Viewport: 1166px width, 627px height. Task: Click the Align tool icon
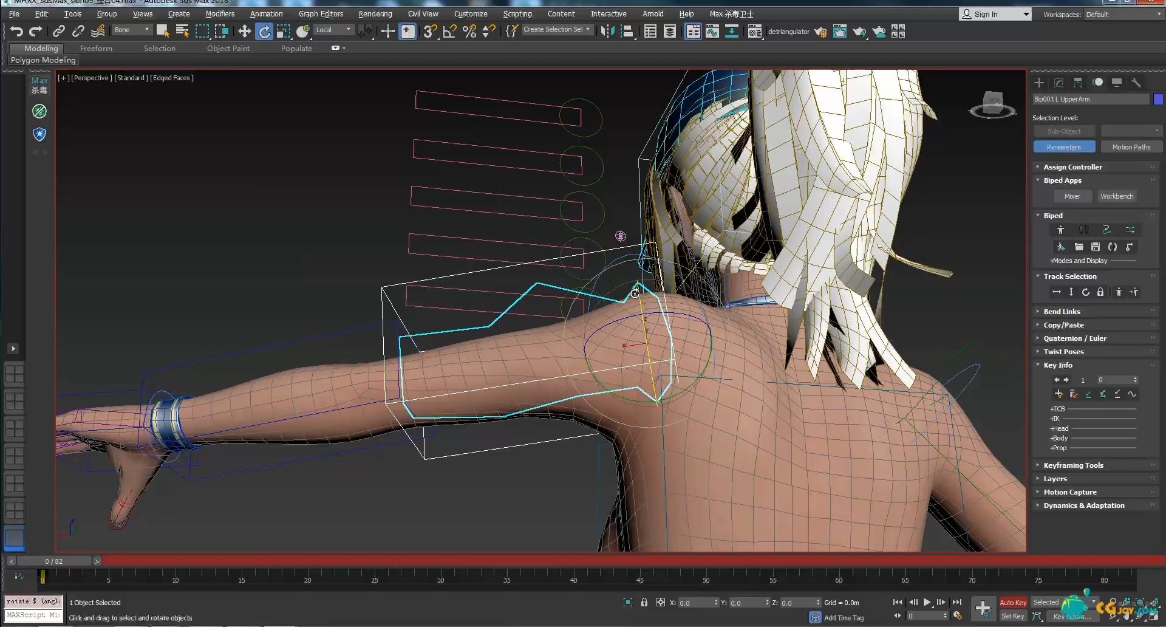point(627,32)
